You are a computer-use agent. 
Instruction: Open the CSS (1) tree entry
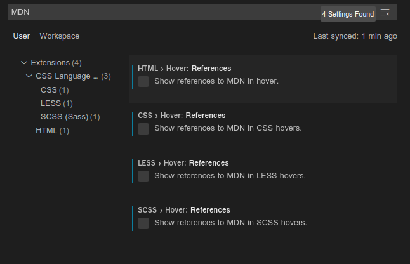[x=55, y=89]
